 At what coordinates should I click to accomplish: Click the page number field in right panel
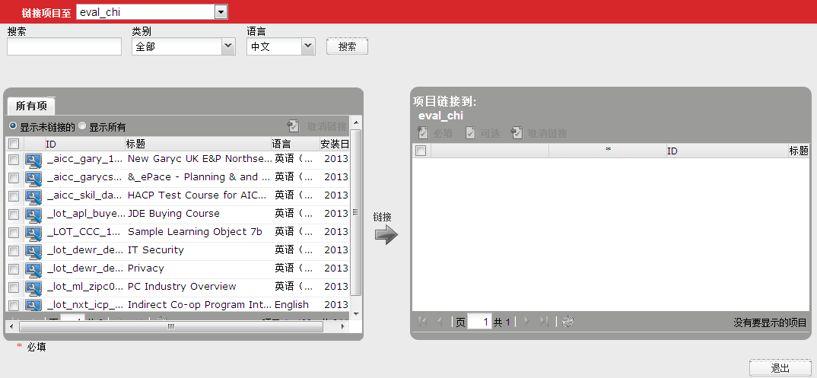479,322
